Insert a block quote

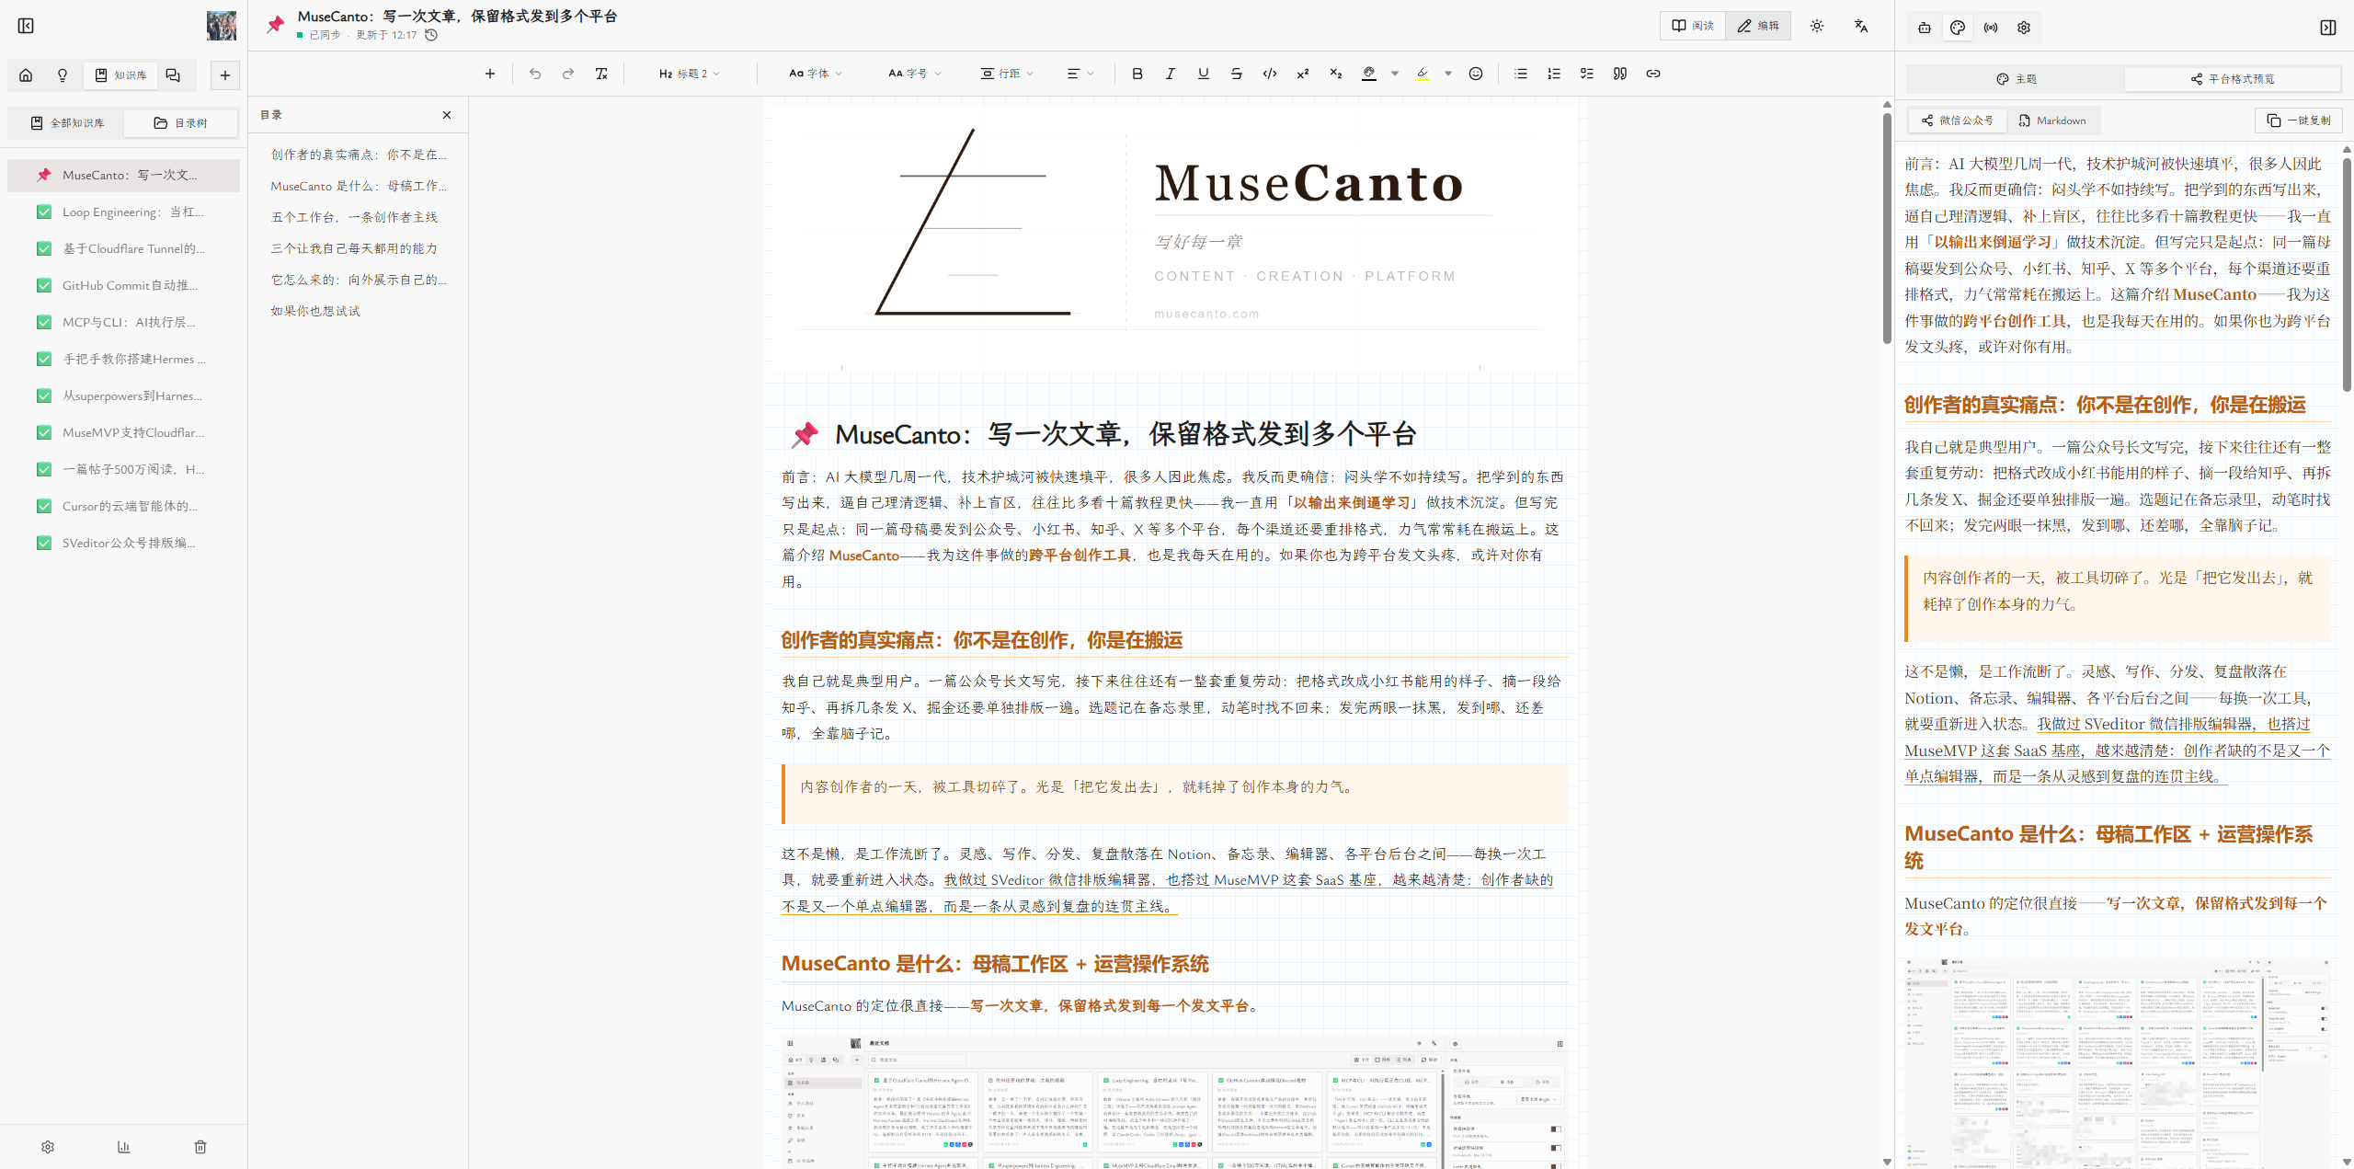pos(1620,74)
